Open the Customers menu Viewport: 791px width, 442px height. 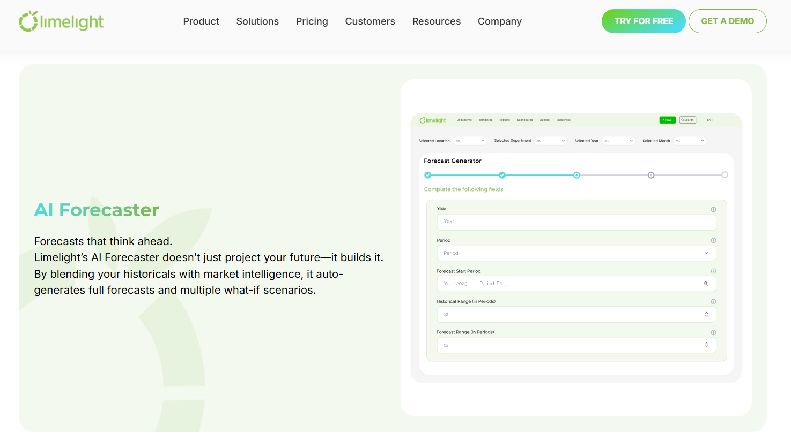point(370,21)
